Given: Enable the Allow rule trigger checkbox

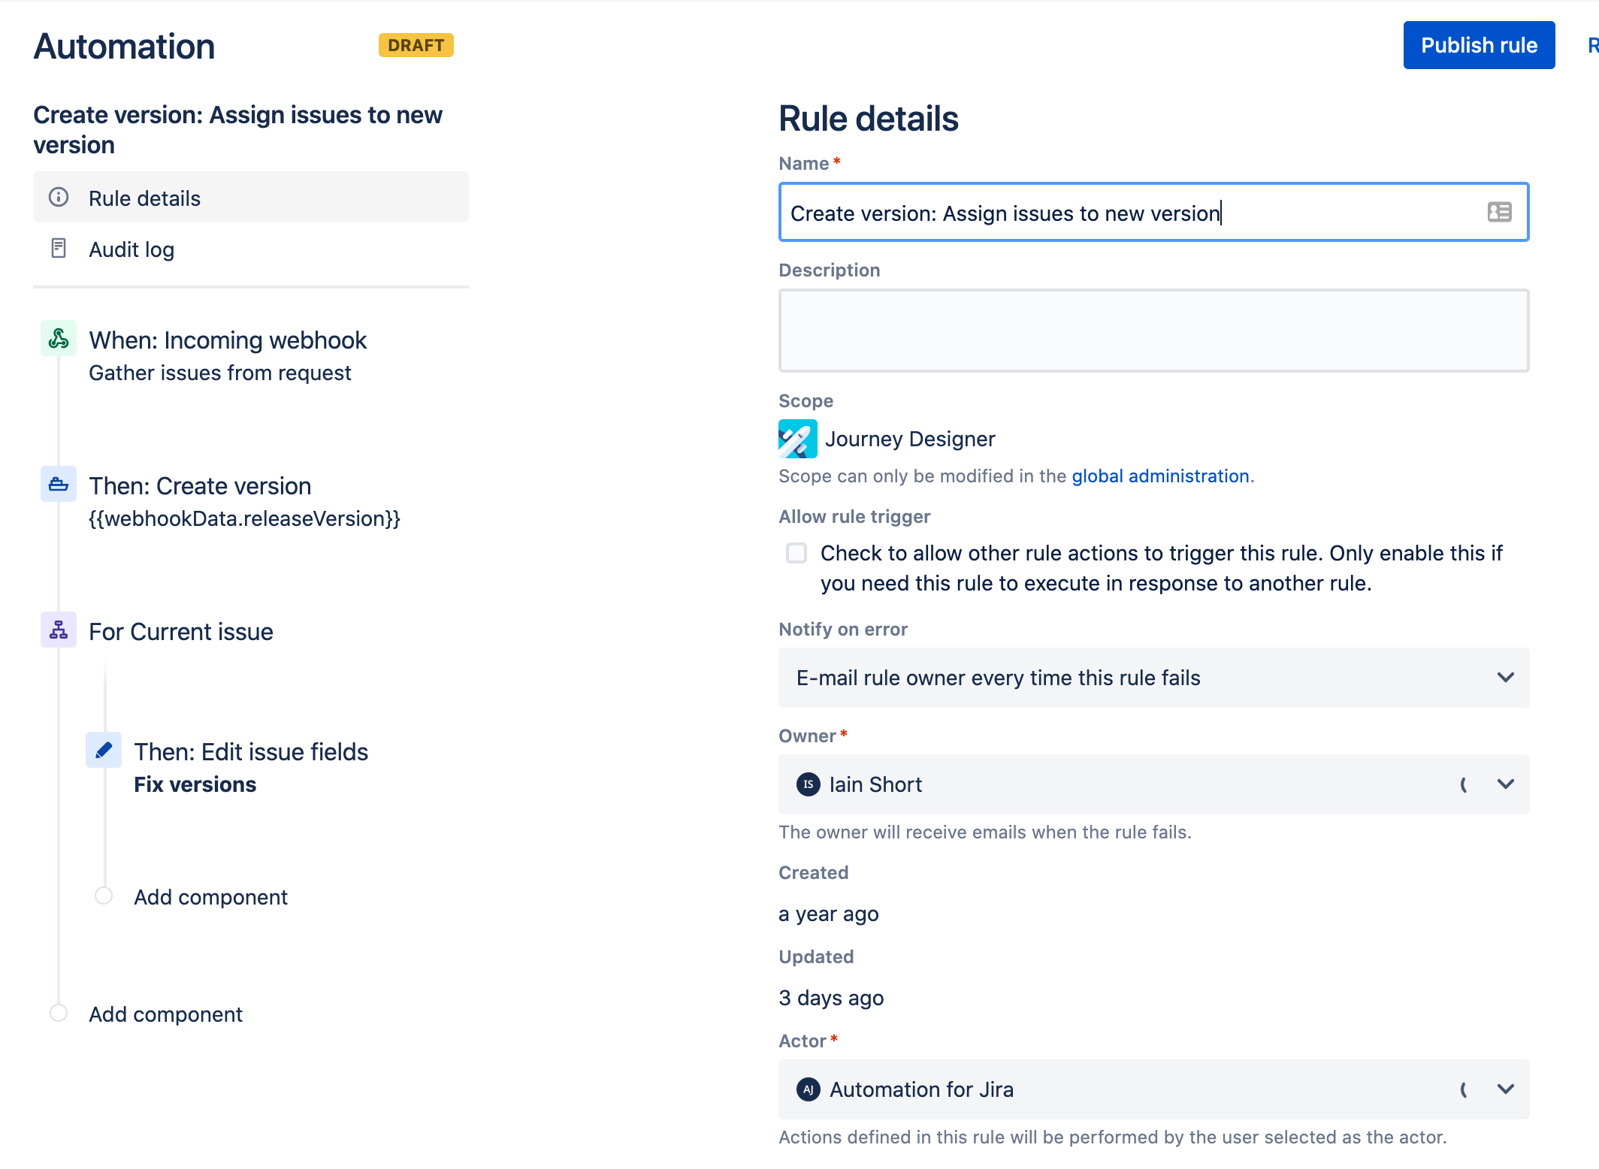Looking at the screenshot, I should (796, 553).
